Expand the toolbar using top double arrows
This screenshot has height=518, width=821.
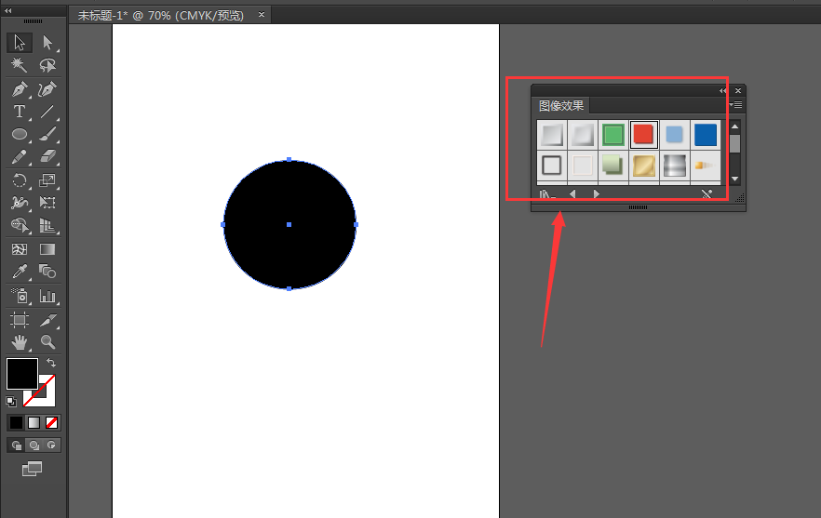click(7, 10)
